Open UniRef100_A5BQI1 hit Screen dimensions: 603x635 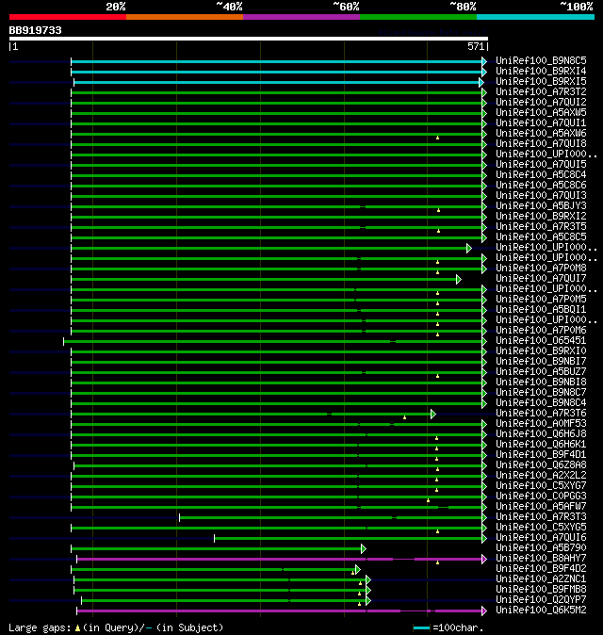(541, 310)
